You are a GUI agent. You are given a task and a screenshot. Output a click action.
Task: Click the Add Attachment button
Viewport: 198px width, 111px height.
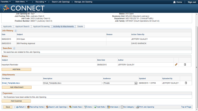(17, 87)
